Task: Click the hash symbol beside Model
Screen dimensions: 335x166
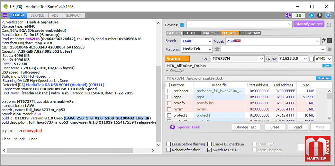Action: click(324, 40)
